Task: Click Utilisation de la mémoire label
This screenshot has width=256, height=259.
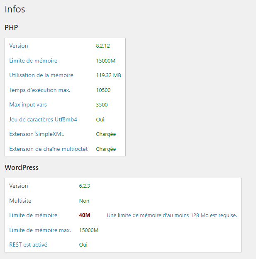Action: point(41,75)
